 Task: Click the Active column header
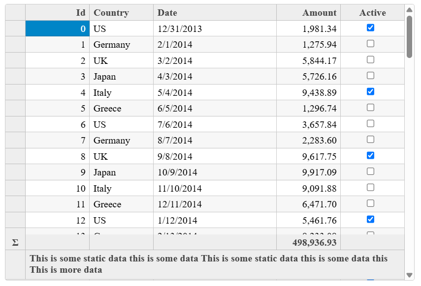pos(372,13)
